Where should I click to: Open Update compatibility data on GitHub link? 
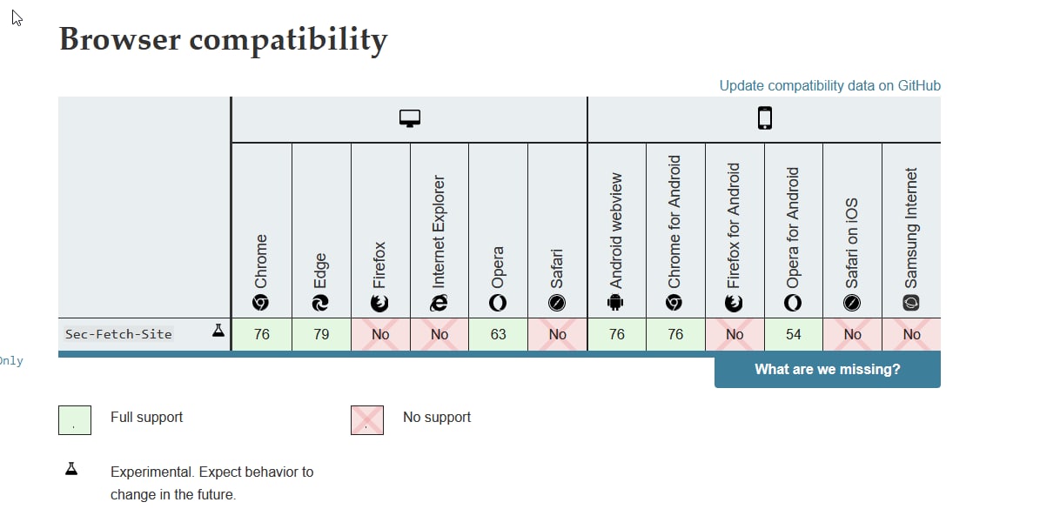click(829, 85)
